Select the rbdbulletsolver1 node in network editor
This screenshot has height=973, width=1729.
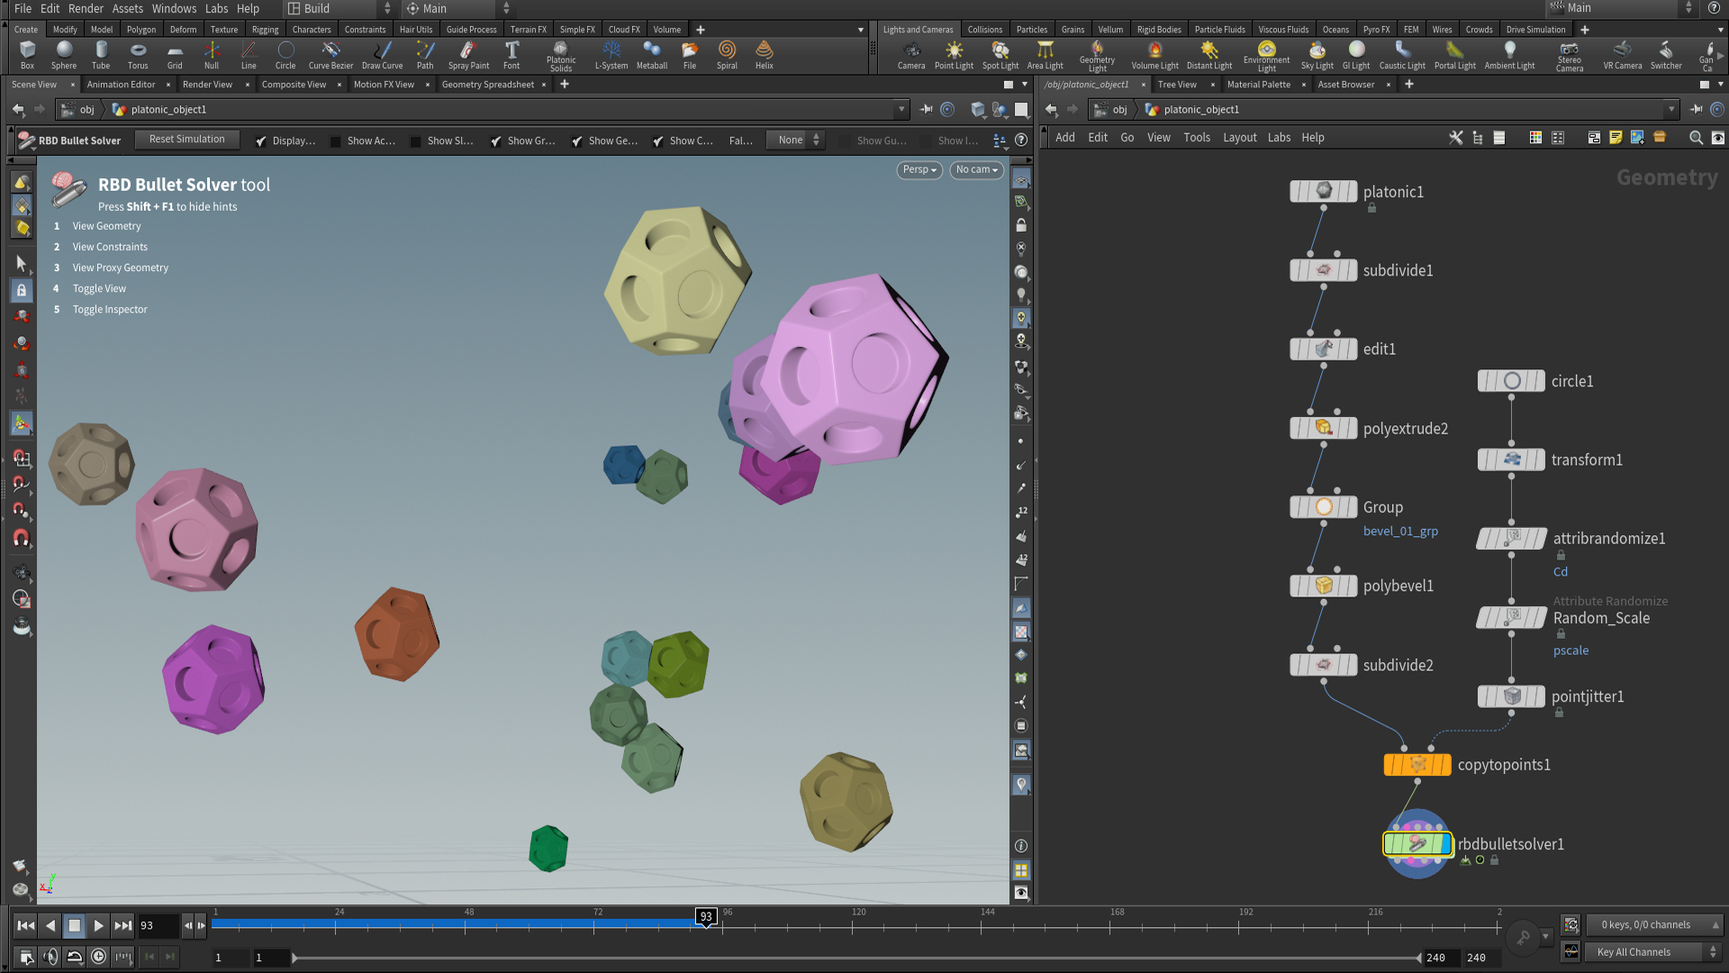click(x=1418, y=844)
